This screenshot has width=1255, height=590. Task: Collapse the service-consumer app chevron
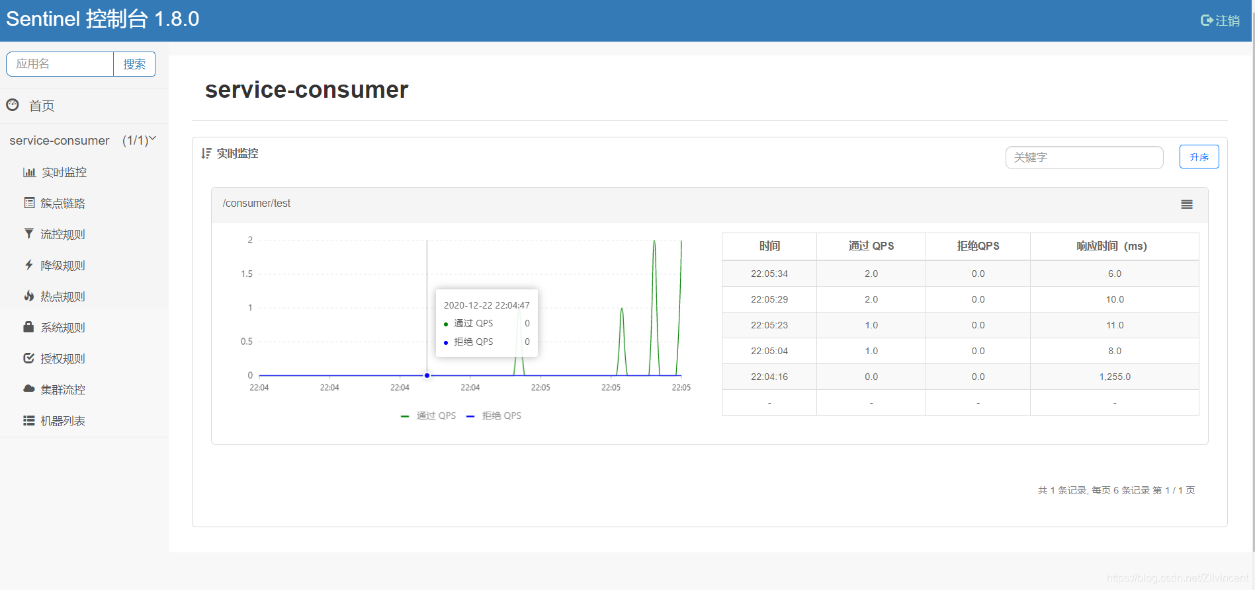coord(152,139)
